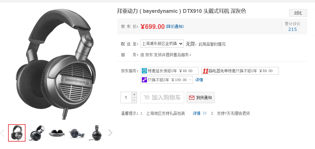Click the red 赢电器 service icon

[205, 71]
